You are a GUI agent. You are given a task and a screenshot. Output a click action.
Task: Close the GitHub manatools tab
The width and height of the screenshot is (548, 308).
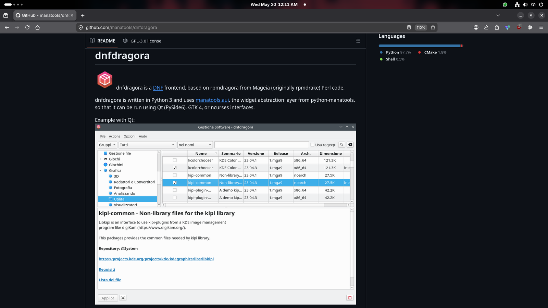click(x=72, y=15)
